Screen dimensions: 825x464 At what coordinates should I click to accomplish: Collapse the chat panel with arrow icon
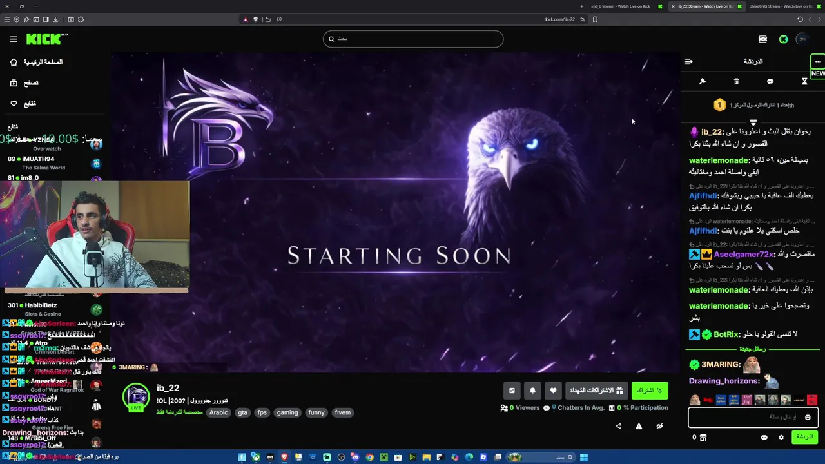click(x=688, y=61)
